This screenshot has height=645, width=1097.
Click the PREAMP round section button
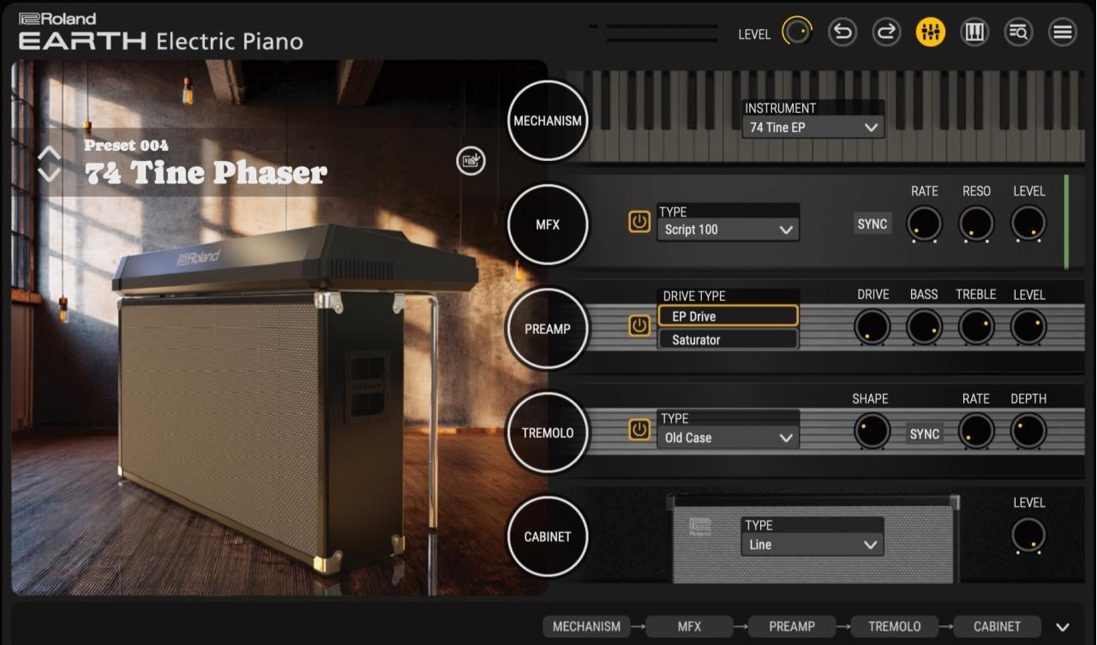[548, 329]
